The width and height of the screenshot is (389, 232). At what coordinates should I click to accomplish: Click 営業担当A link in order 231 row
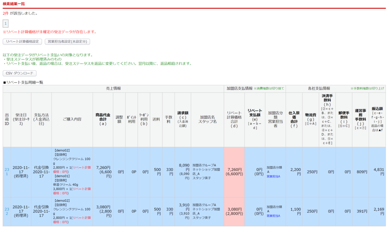coord(273,177)
